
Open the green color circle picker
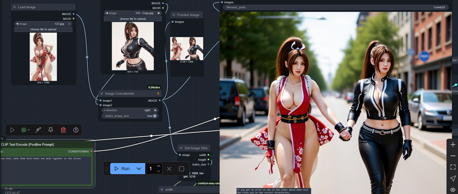pos(24,130)
